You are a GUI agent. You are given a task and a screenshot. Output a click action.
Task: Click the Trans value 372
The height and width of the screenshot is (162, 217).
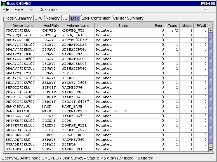tap(174, 30)
